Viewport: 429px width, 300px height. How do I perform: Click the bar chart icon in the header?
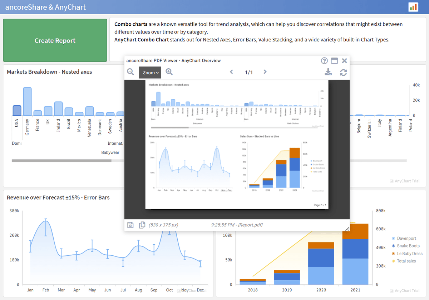(x=413, y=7)
